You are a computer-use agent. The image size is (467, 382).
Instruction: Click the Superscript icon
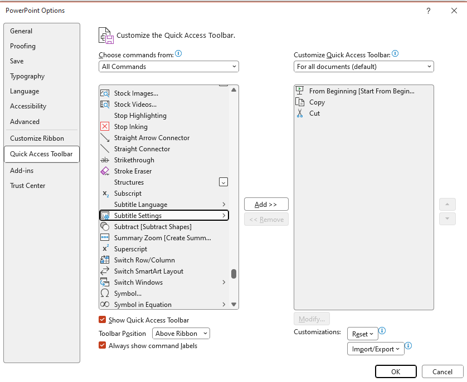click(105, 249)
